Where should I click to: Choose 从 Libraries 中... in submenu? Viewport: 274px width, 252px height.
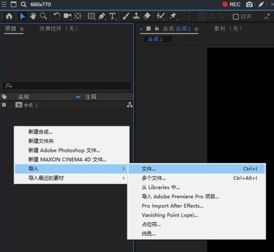[x=197, y=187]
